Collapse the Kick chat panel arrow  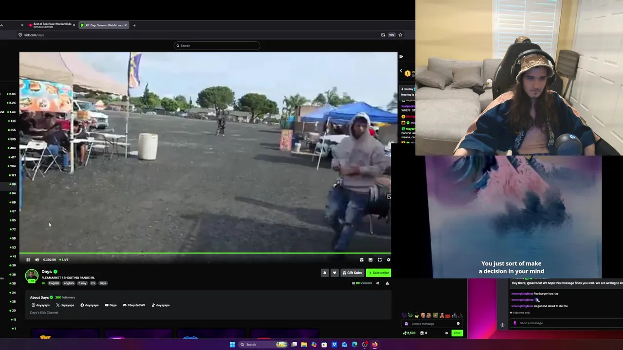[x=401, y=56]
